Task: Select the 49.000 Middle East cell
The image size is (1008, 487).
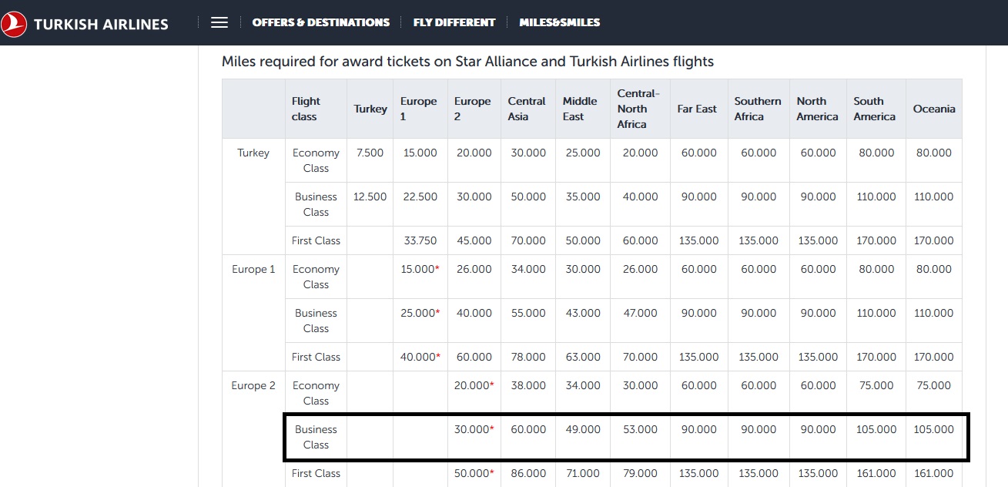Action: pos(582,429)
